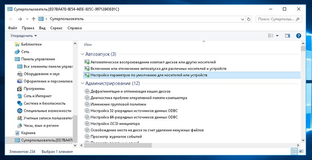Open the Упорядочить dropdown
This screenshot has height=160, width=312.
(x=24, y=36)
